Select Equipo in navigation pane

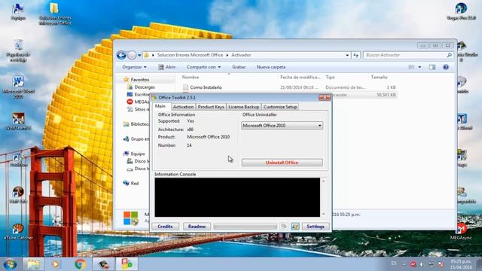pyautogui.click(x=137, y=154)
